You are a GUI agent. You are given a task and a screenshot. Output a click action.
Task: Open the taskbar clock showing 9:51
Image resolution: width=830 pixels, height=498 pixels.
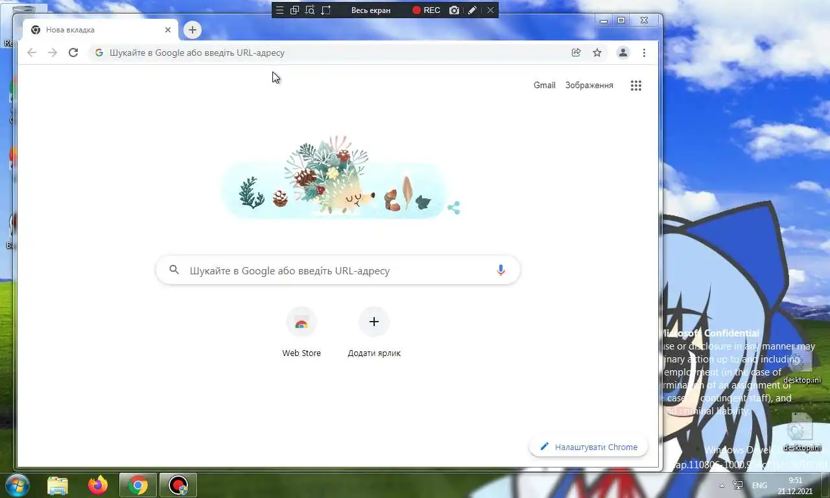(x=796, y=486)
